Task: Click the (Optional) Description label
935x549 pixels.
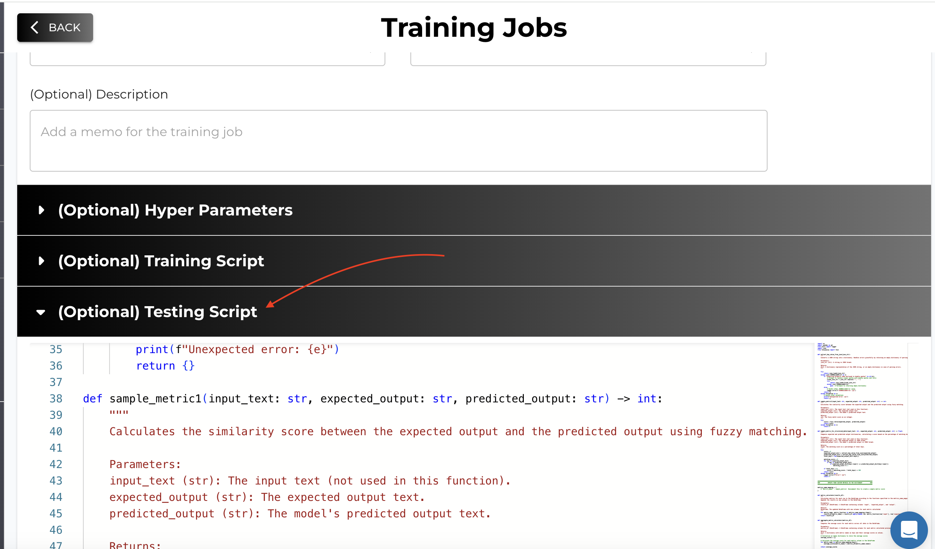Action: (x=99, y=94)
